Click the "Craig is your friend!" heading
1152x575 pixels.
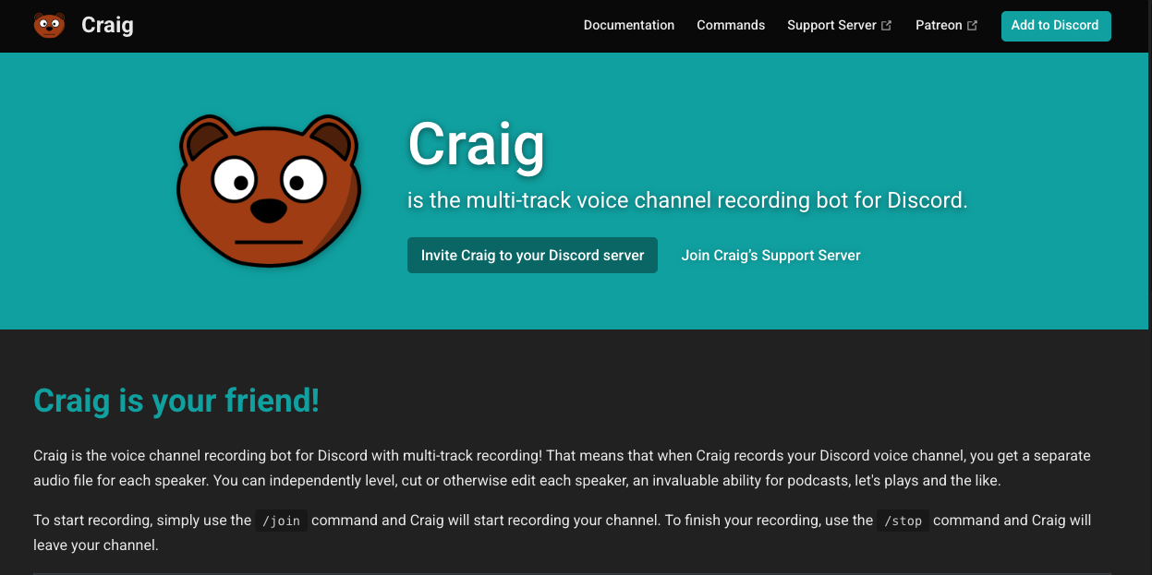(x=176, y=401)
